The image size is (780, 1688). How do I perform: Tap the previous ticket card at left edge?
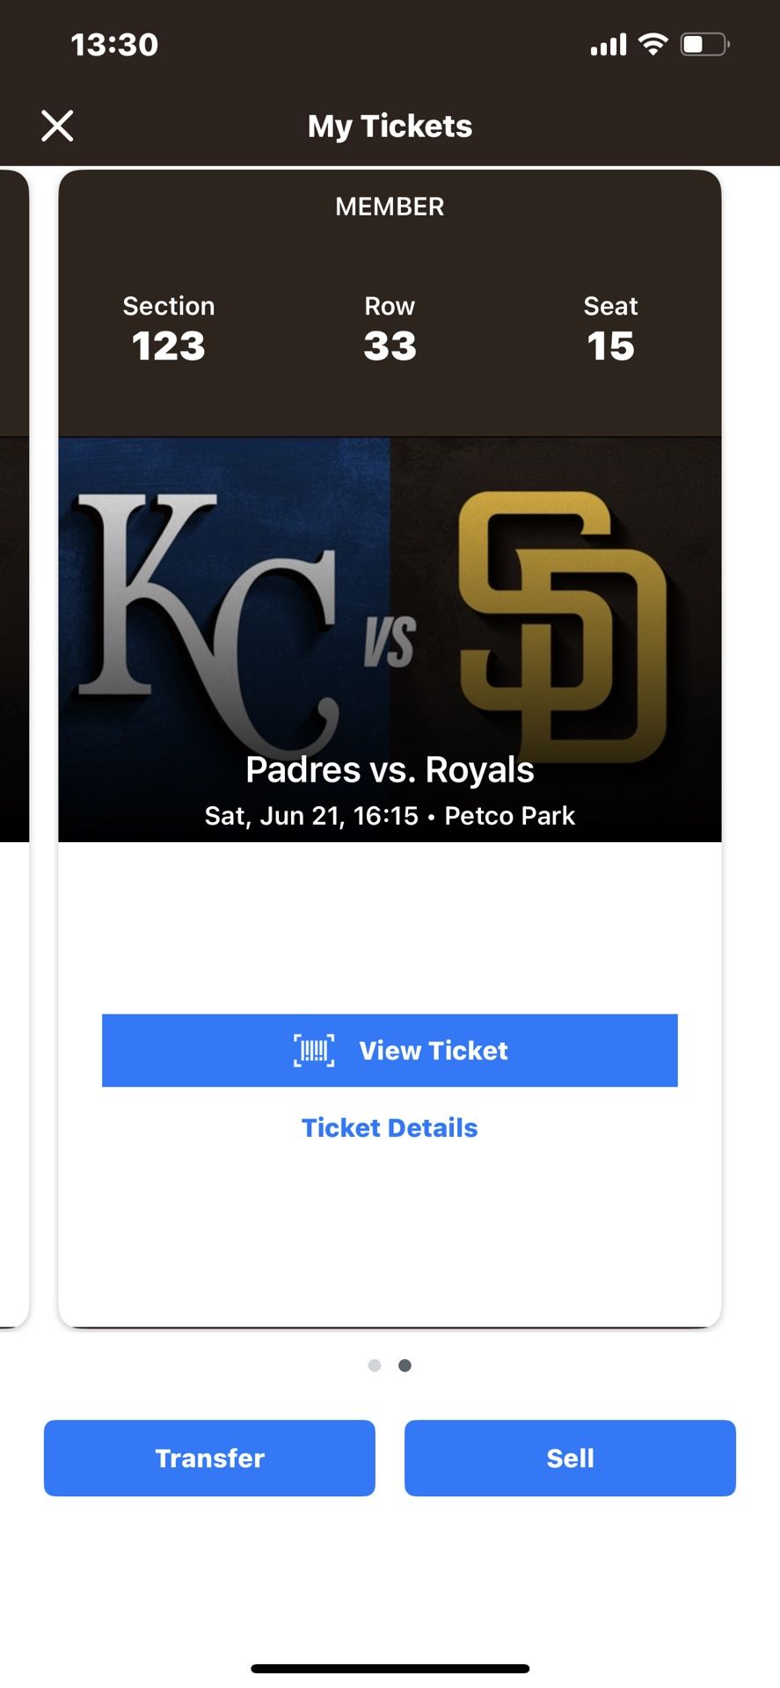click(13, 747)
